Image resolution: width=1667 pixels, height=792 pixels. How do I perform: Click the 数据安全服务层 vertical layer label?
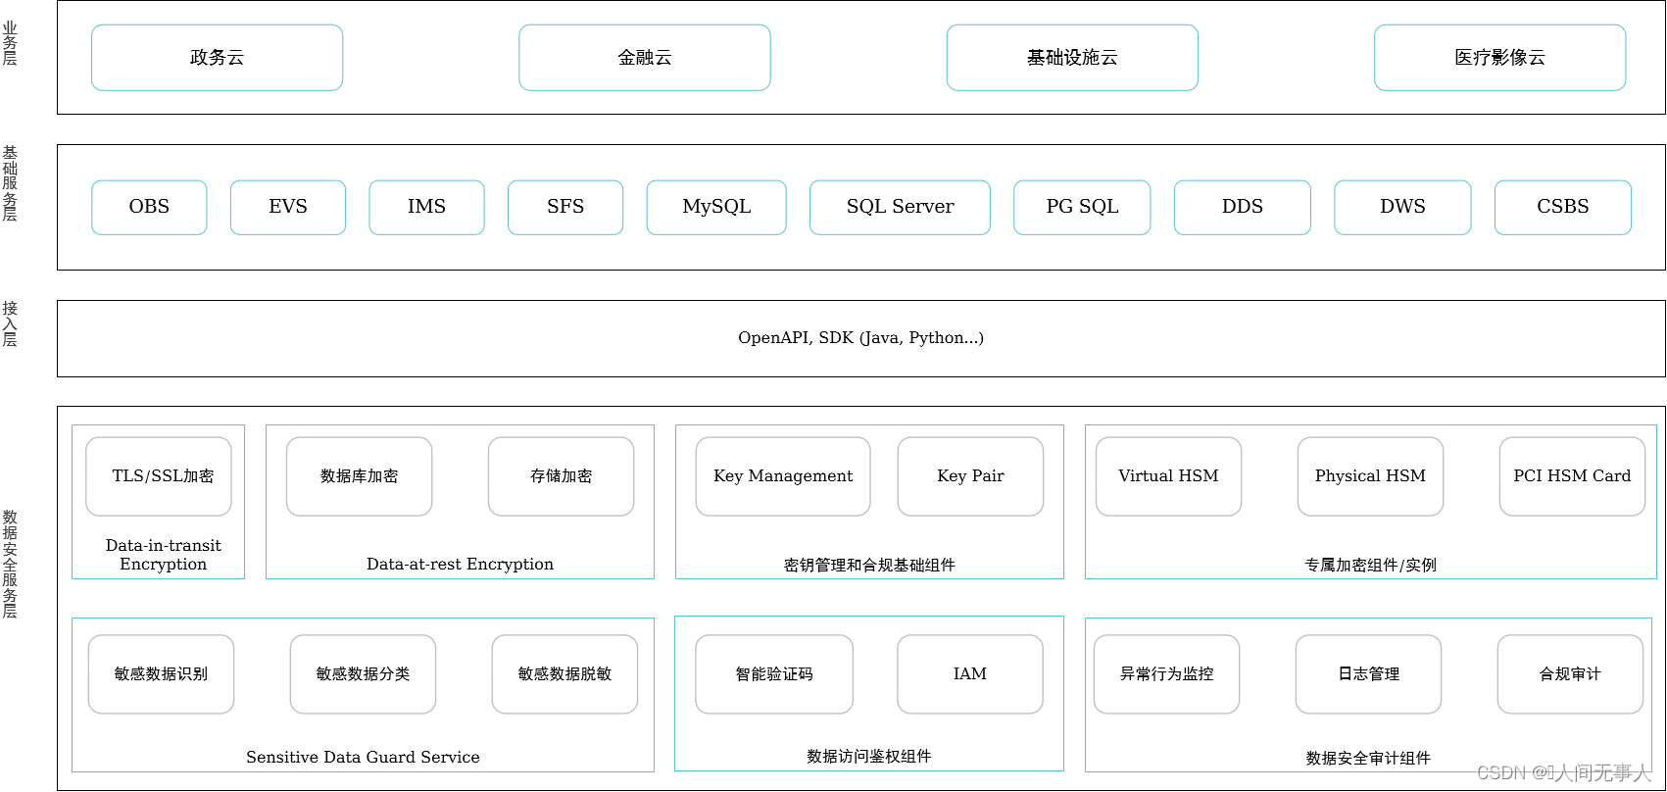point(10,564)
